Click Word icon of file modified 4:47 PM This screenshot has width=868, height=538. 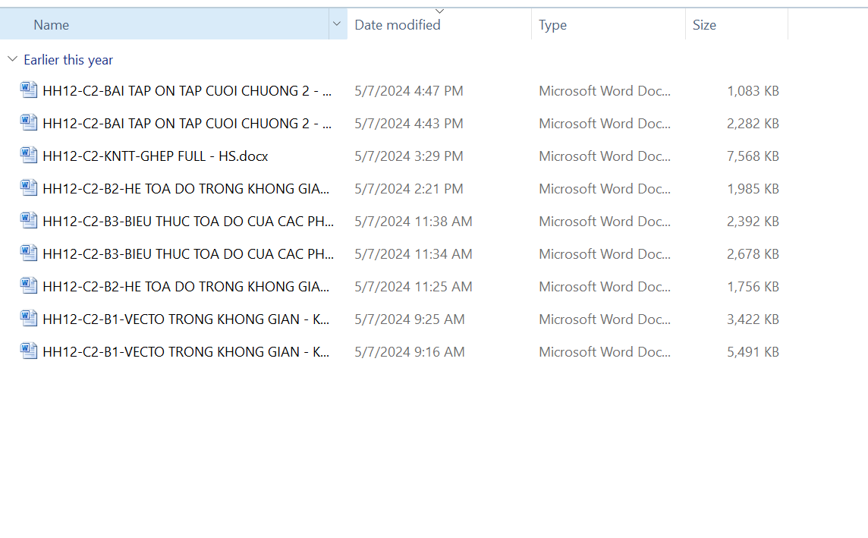tap(29, 90)
